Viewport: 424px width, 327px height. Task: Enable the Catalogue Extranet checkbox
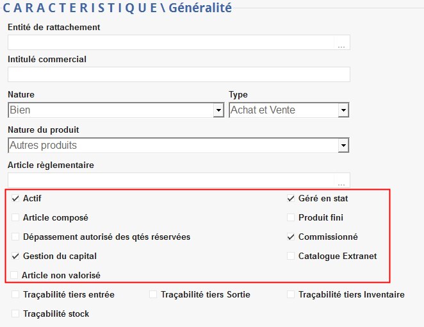(x=291, y=256)
